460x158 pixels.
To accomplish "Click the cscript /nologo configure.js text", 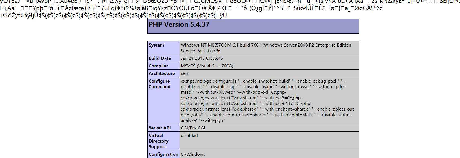I will pos(209,81).
